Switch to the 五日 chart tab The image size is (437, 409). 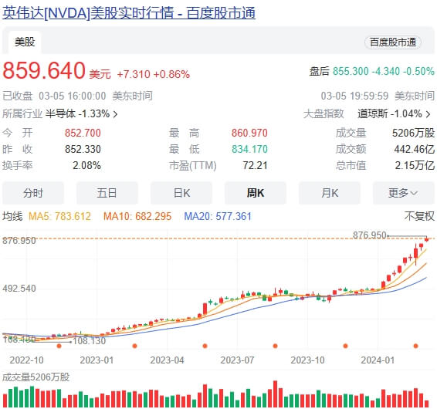[x=107, y=193]
